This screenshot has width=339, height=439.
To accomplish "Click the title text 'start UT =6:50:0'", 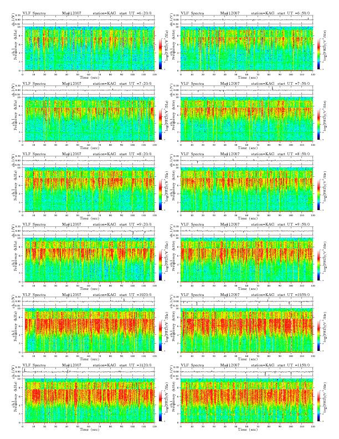I will pyautogui.click(x=294, y=13).
